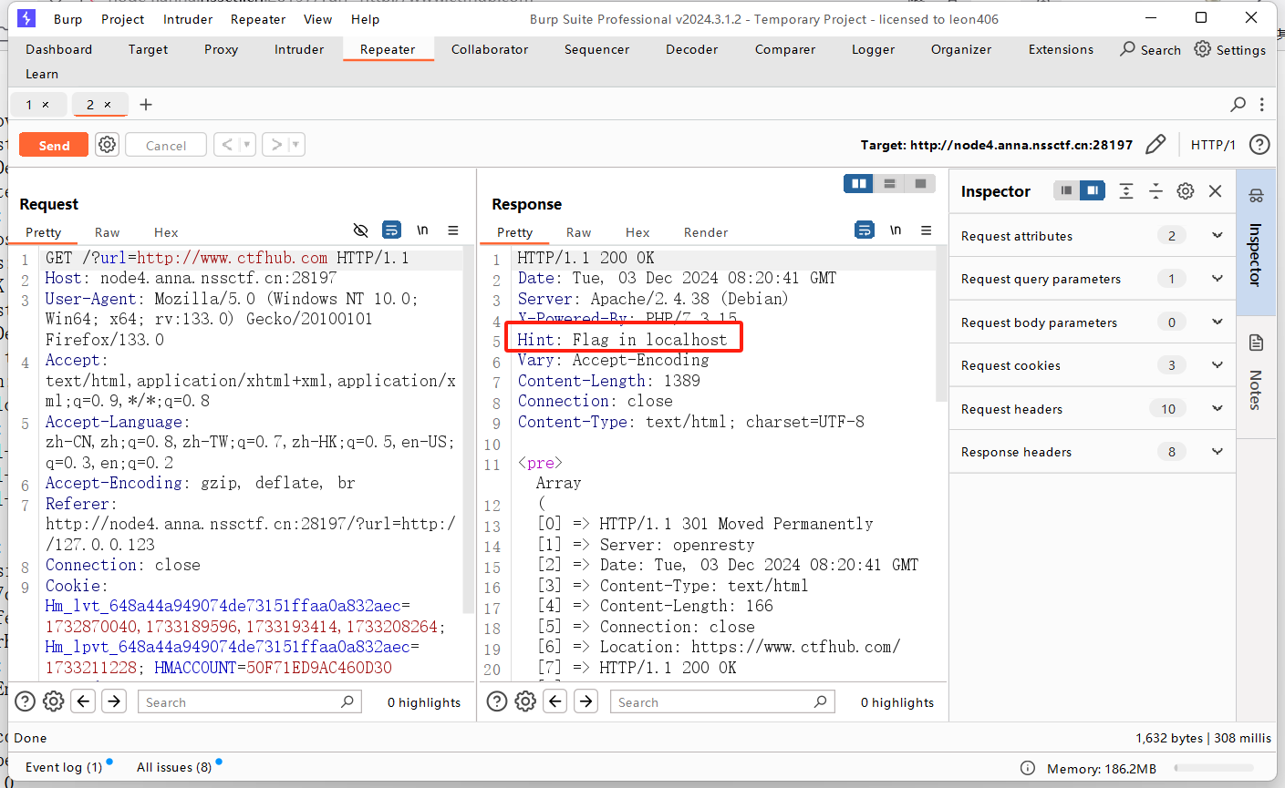Go forward to next request in history
This screenshot has width=1285, height=788.
point(276,144)
